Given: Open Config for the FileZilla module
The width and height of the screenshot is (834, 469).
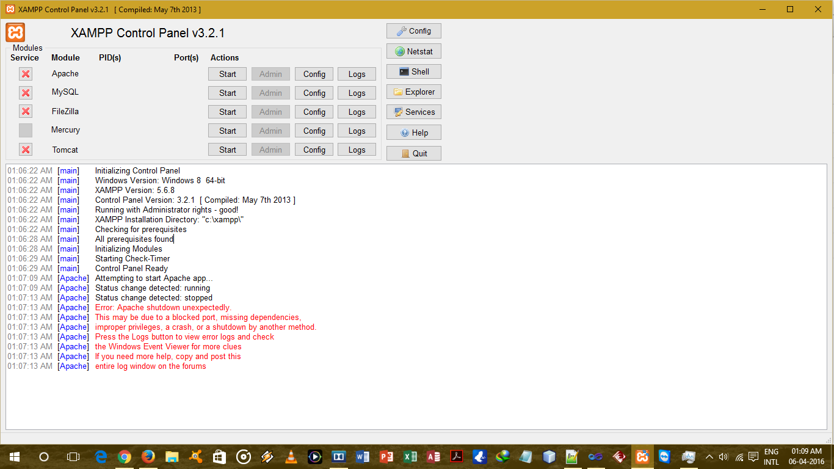Looking at the screenshot, I should tap(314, 112).
